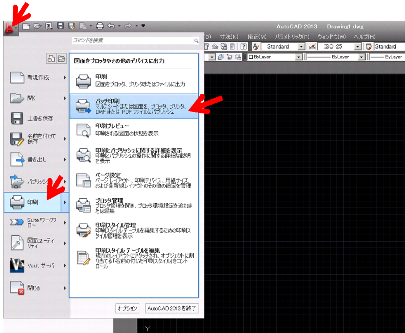This screenshot has height=333, width=405.
Task: Click the オプション button
Action: coord(128,308)
